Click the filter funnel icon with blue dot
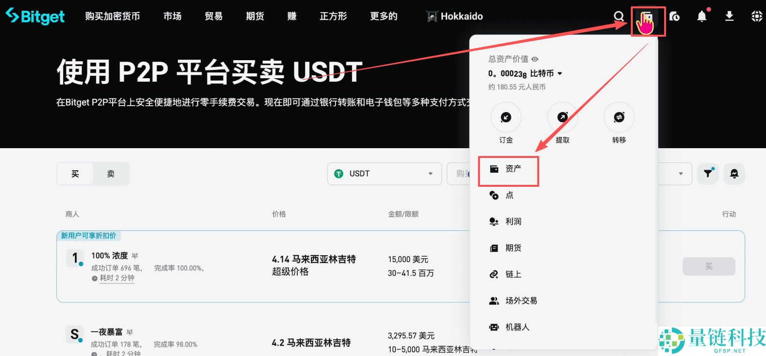The height and width of the screenshot is (356, 766). [x=707, y=174]
